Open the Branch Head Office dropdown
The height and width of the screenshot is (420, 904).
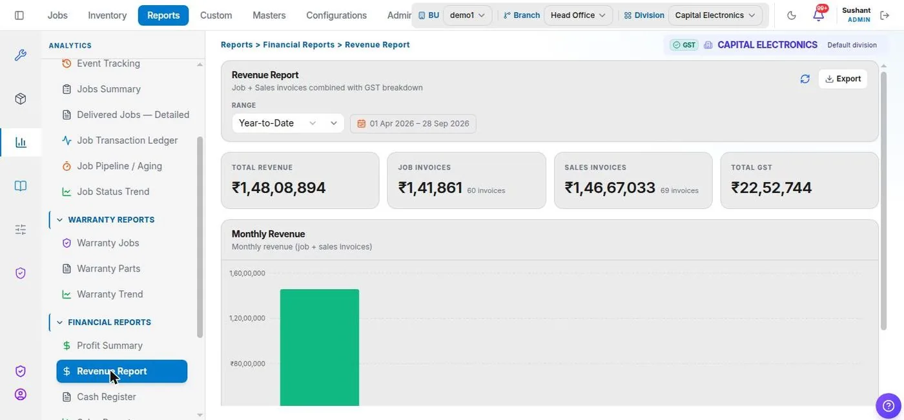tap(578, 15)
